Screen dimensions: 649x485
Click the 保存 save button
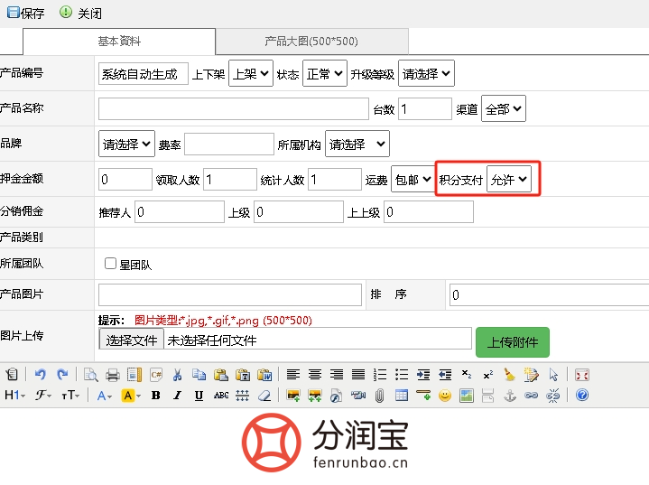point(25,14)
